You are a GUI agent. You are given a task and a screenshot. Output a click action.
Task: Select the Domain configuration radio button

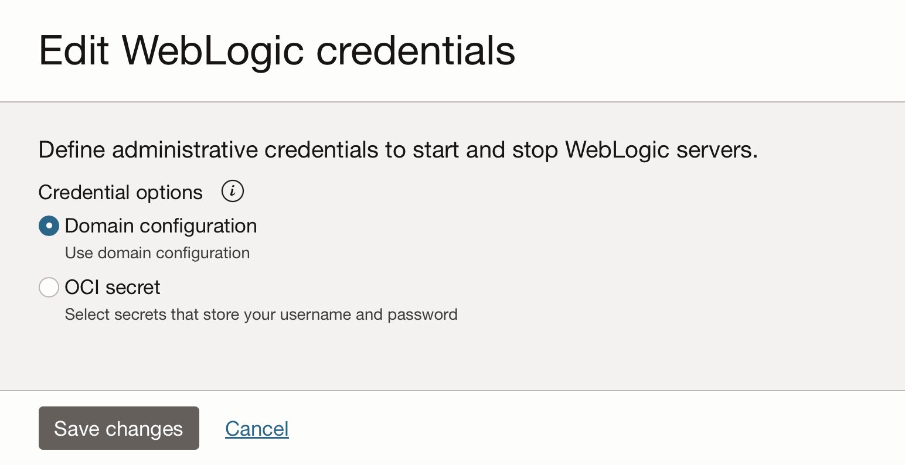49,225
